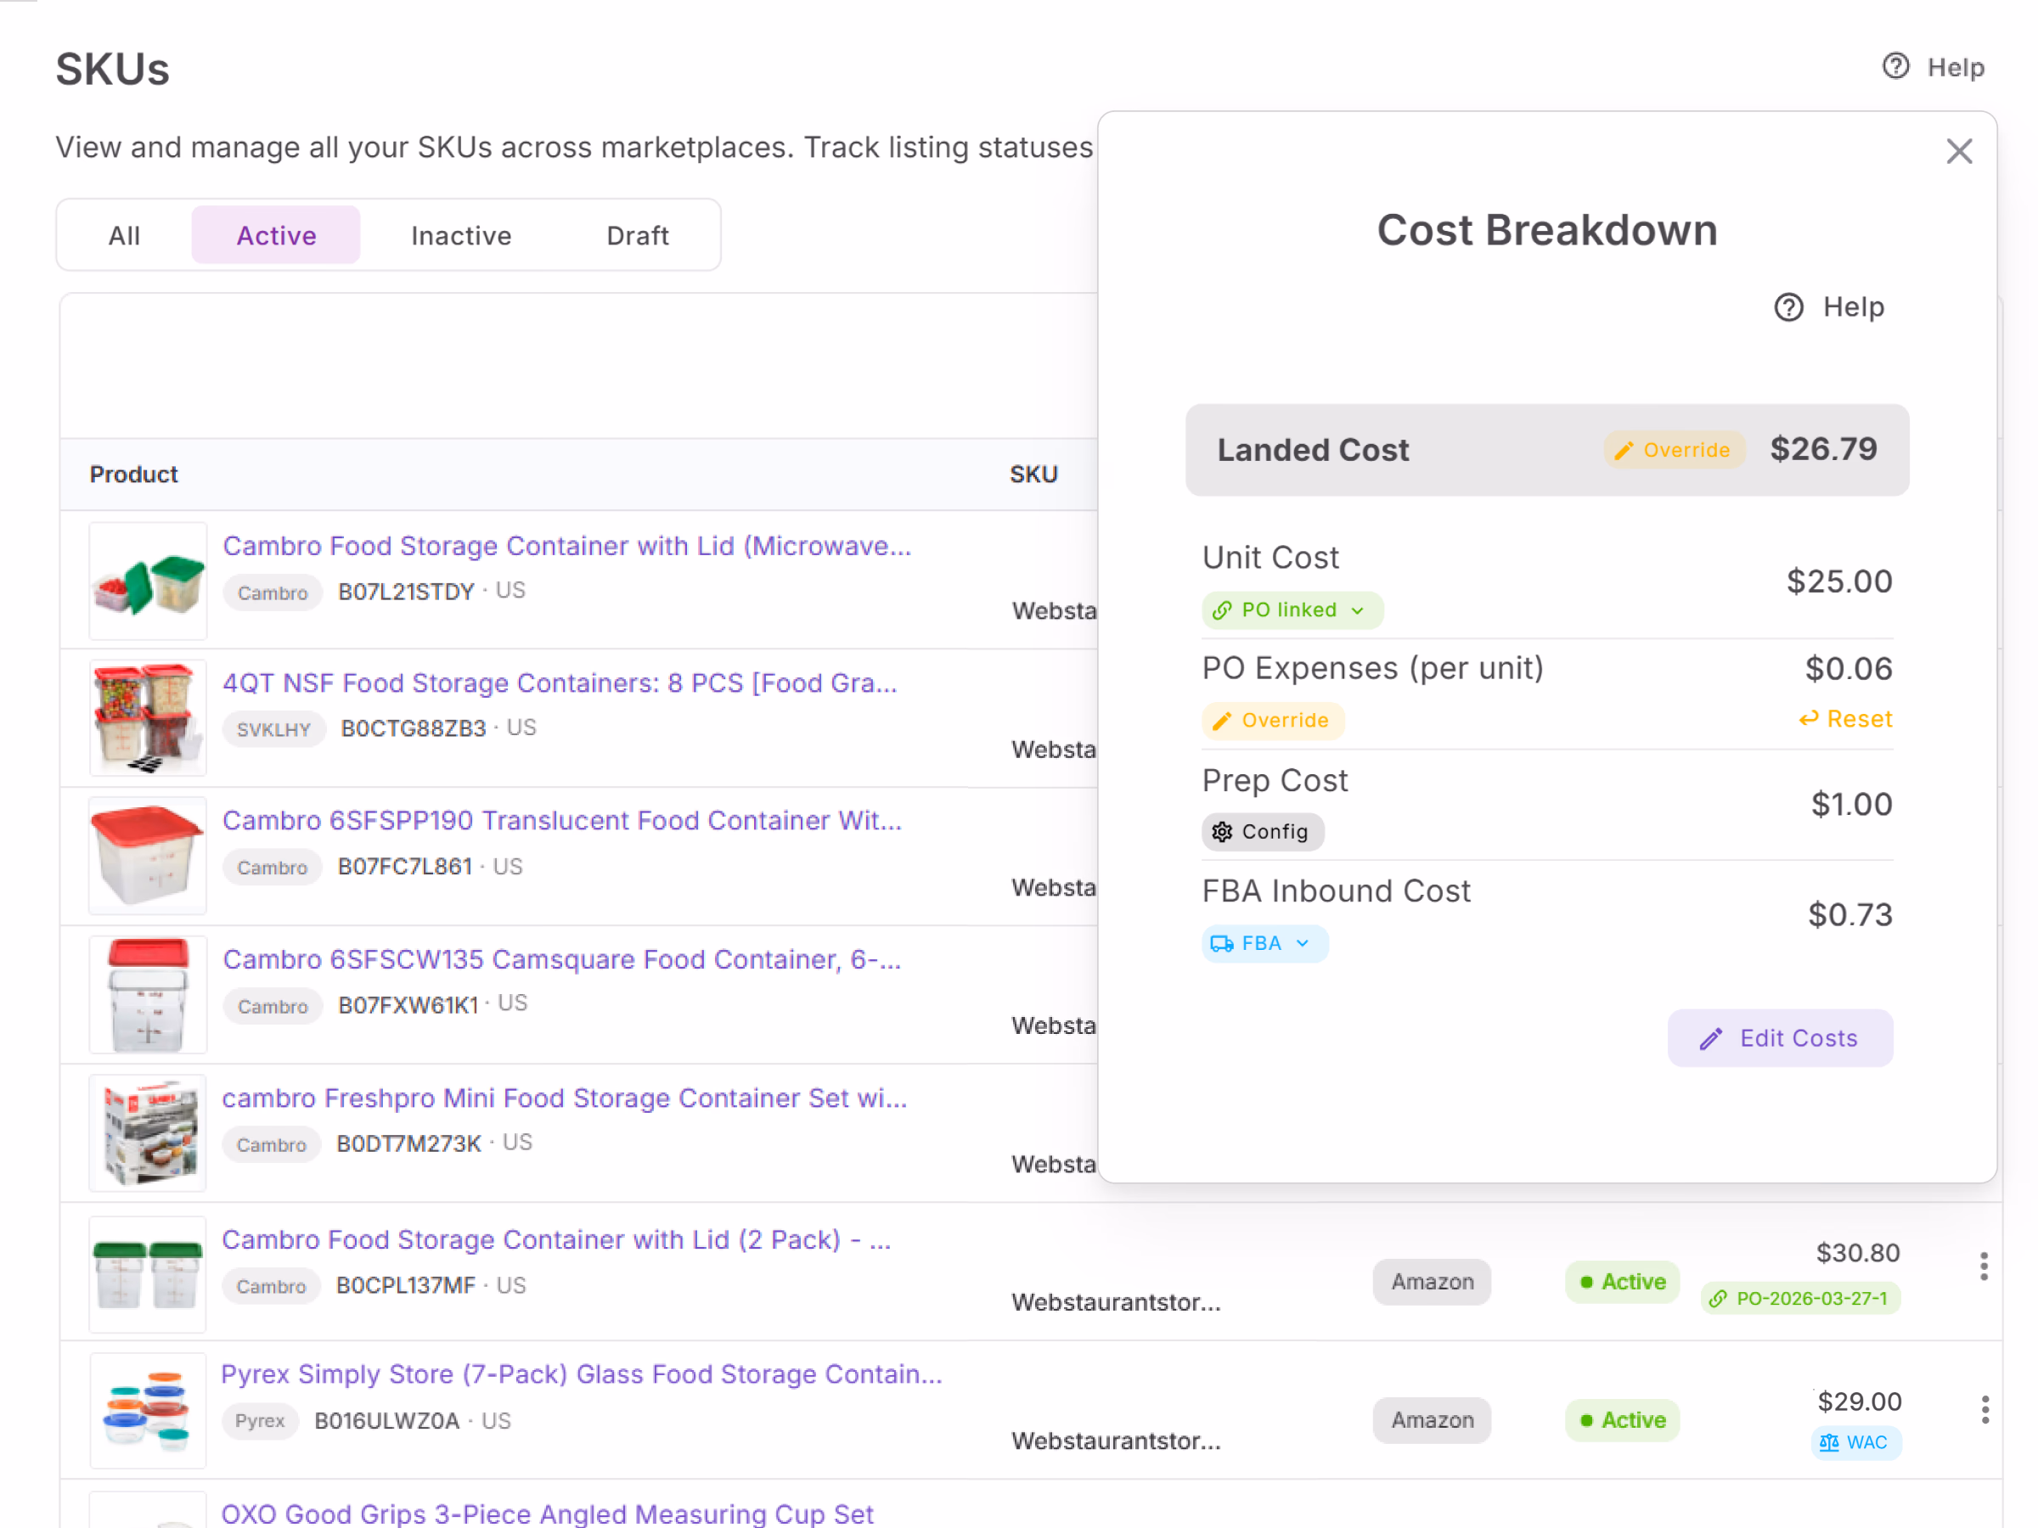Open Prep Cost Config settings
Image resolution: width=2038 pixels, height=1528 pixels.
point(1262,832)
